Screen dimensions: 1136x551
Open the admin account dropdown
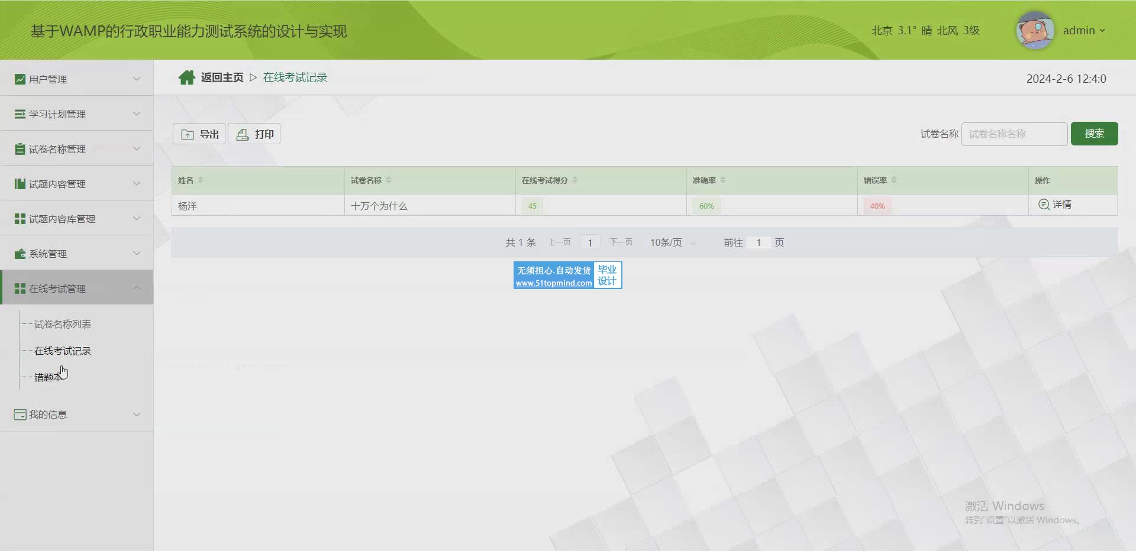click(x=1084, y=30)
